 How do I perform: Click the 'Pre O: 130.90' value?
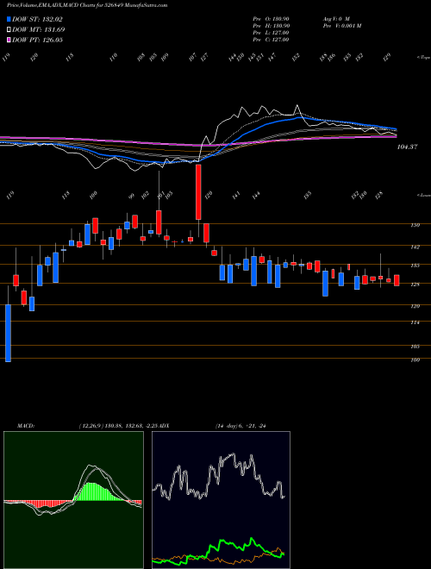tap(271, 18)
